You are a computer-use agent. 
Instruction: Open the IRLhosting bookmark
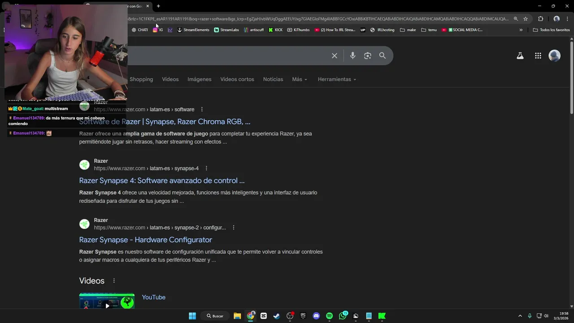click(x=382, y=30)
